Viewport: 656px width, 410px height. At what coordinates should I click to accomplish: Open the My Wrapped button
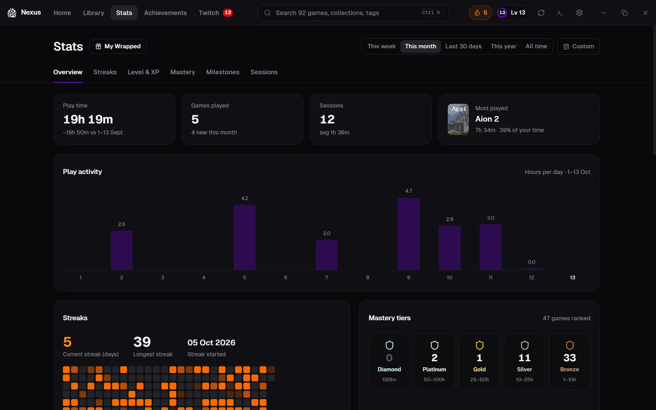coord(118,46)
